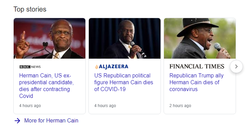The width and height of the screenshot is (249, 133).
Task: Click the 2 hours ago timestamp on Financial Times card
Action: pyautogui.click(x=180, y=106)
